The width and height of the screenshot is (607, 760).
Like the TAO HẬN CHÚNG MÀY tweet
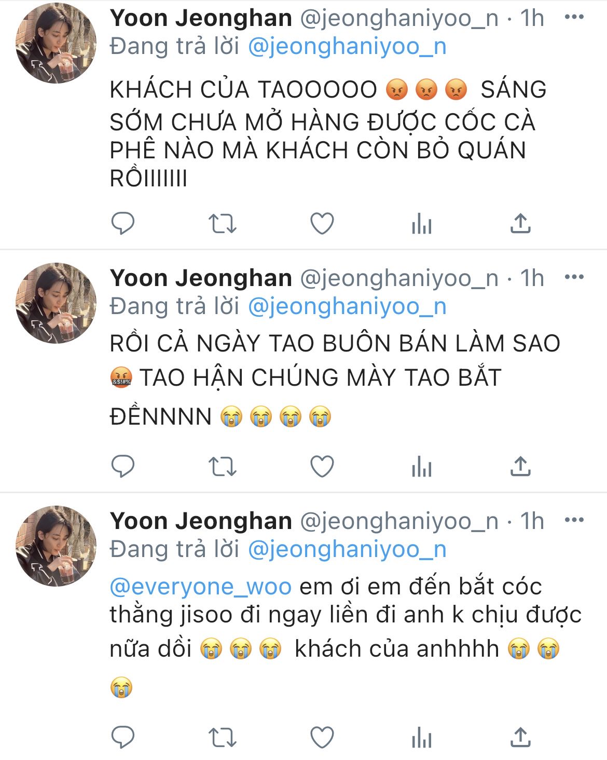[322, 466]
